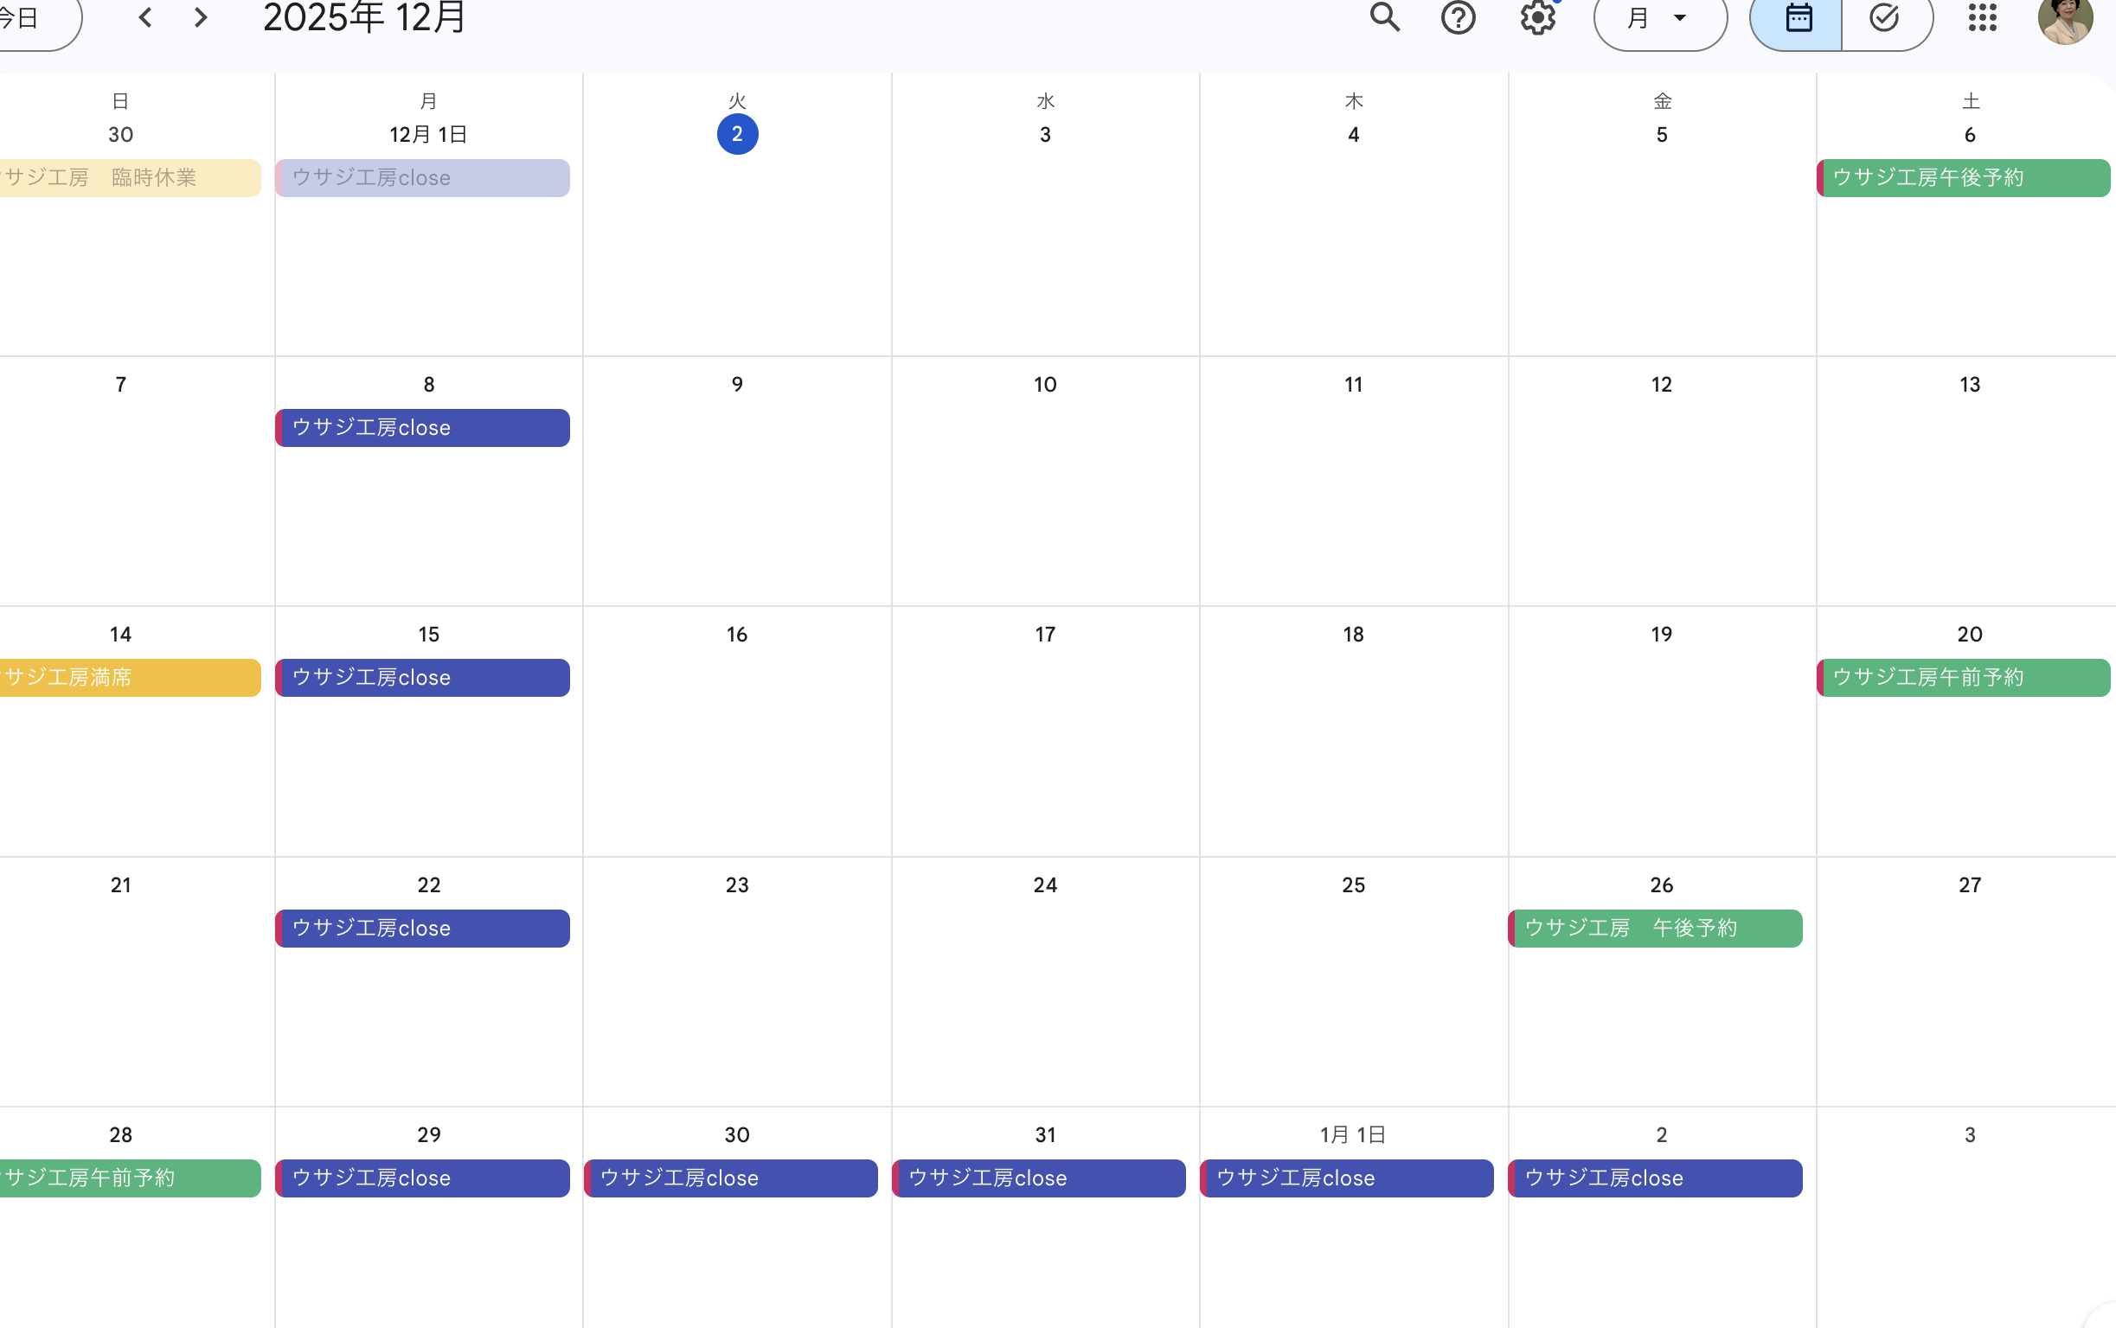Open the account profile picture
Viewport: 2116px width, 1328px height.
click(x=2065, y=19)
